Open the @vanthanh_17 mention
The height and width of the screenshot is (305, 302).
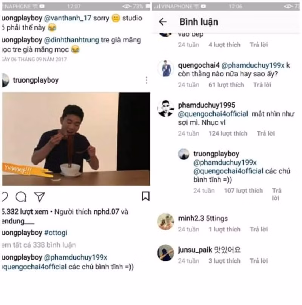(68, 18)
